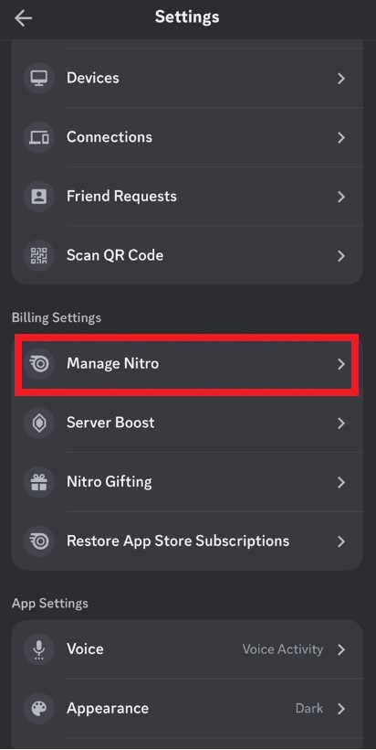The height and width of the screenshot is (750, 376).
Task: Open Scan QR Code chevron arrow
Action: 341,256
